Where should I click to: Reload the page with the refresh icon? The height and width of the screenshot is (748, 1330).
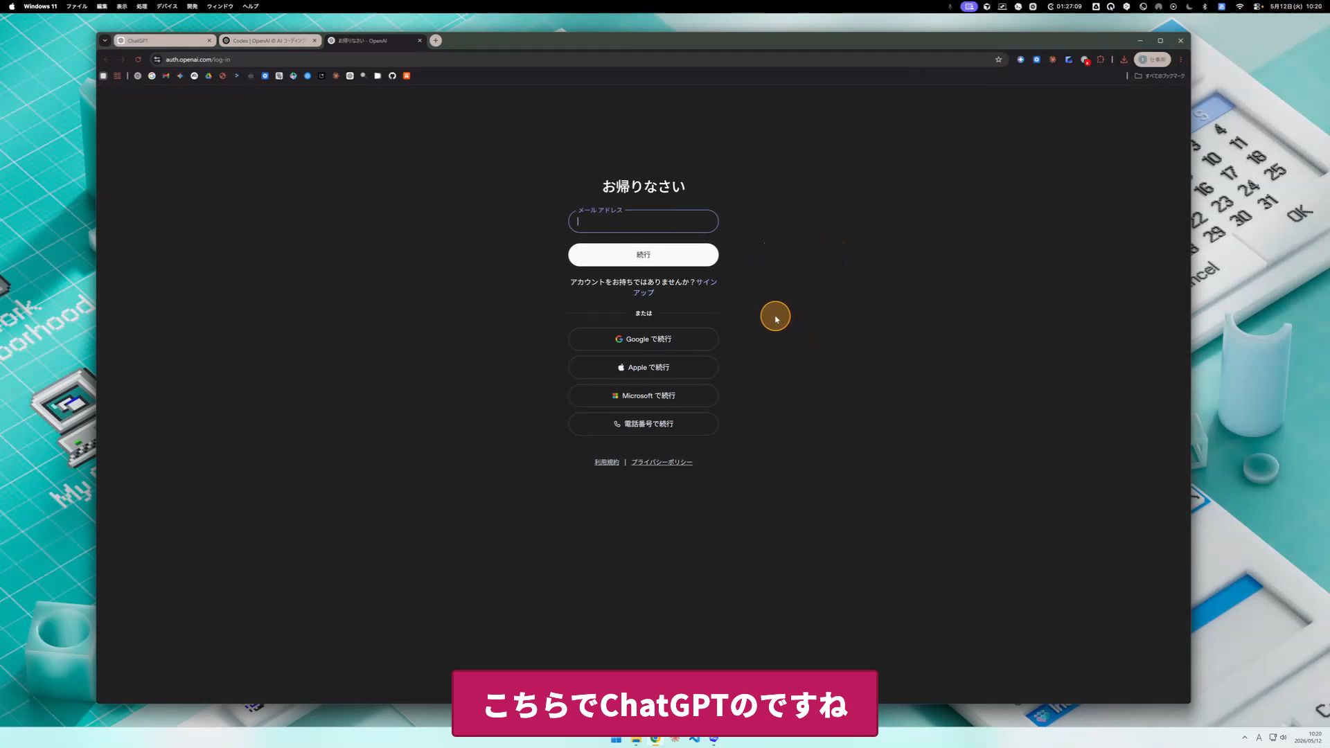click(138, 60)
